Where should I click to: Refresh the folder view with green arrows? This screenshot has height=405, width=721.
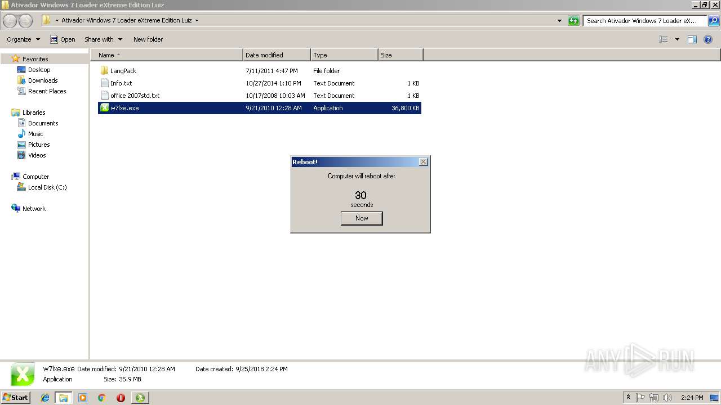(573, 21)
